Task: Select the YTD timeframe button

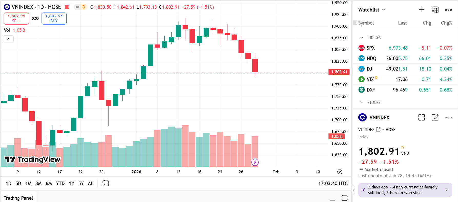Action: click(x=60, y=183)
